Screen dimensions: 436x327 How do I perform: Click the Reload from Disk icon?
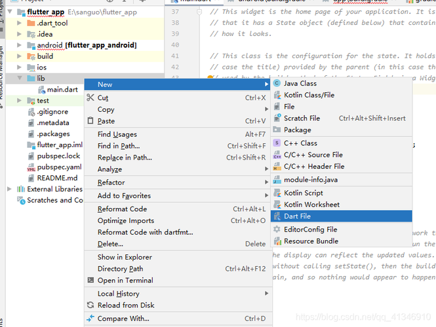(90, 305)
